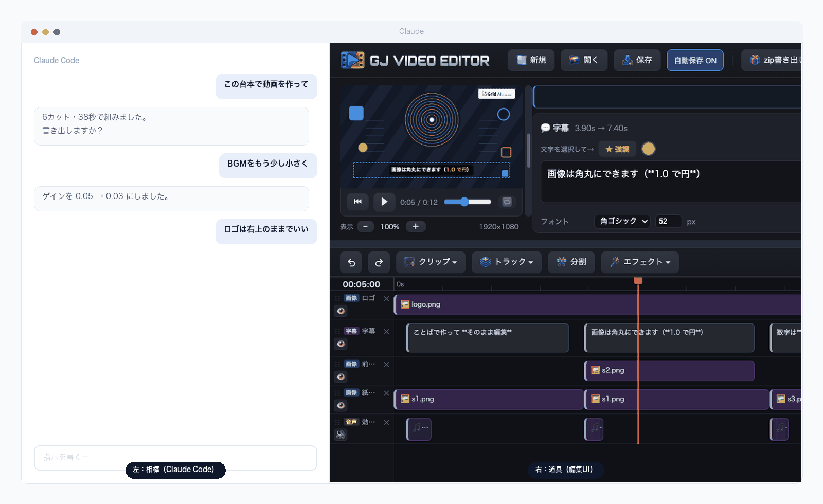The height and width of the screenshot is (504, 823).
Task: Click the GJ Video Editor film logo icon
Action: pyautogui.click(x=352, y=60)
